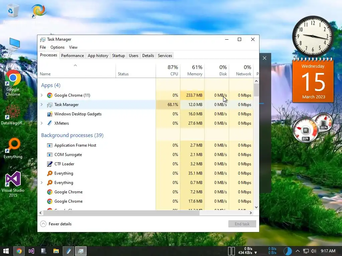The width and height of the screenshot is (342, 256).
Task: Expand the second Everything background process
Action: click(x=42, y=182)
